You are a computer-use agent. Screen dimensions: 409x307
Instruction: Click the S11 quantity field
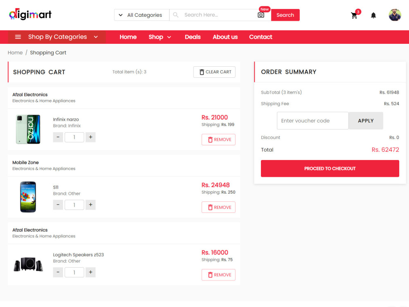pyautogui.click(x=74, y=205)
